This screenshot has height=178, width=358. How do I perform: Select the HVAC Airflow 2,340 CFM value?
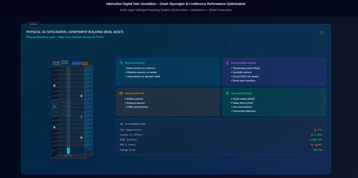click(x=316, y=140)
